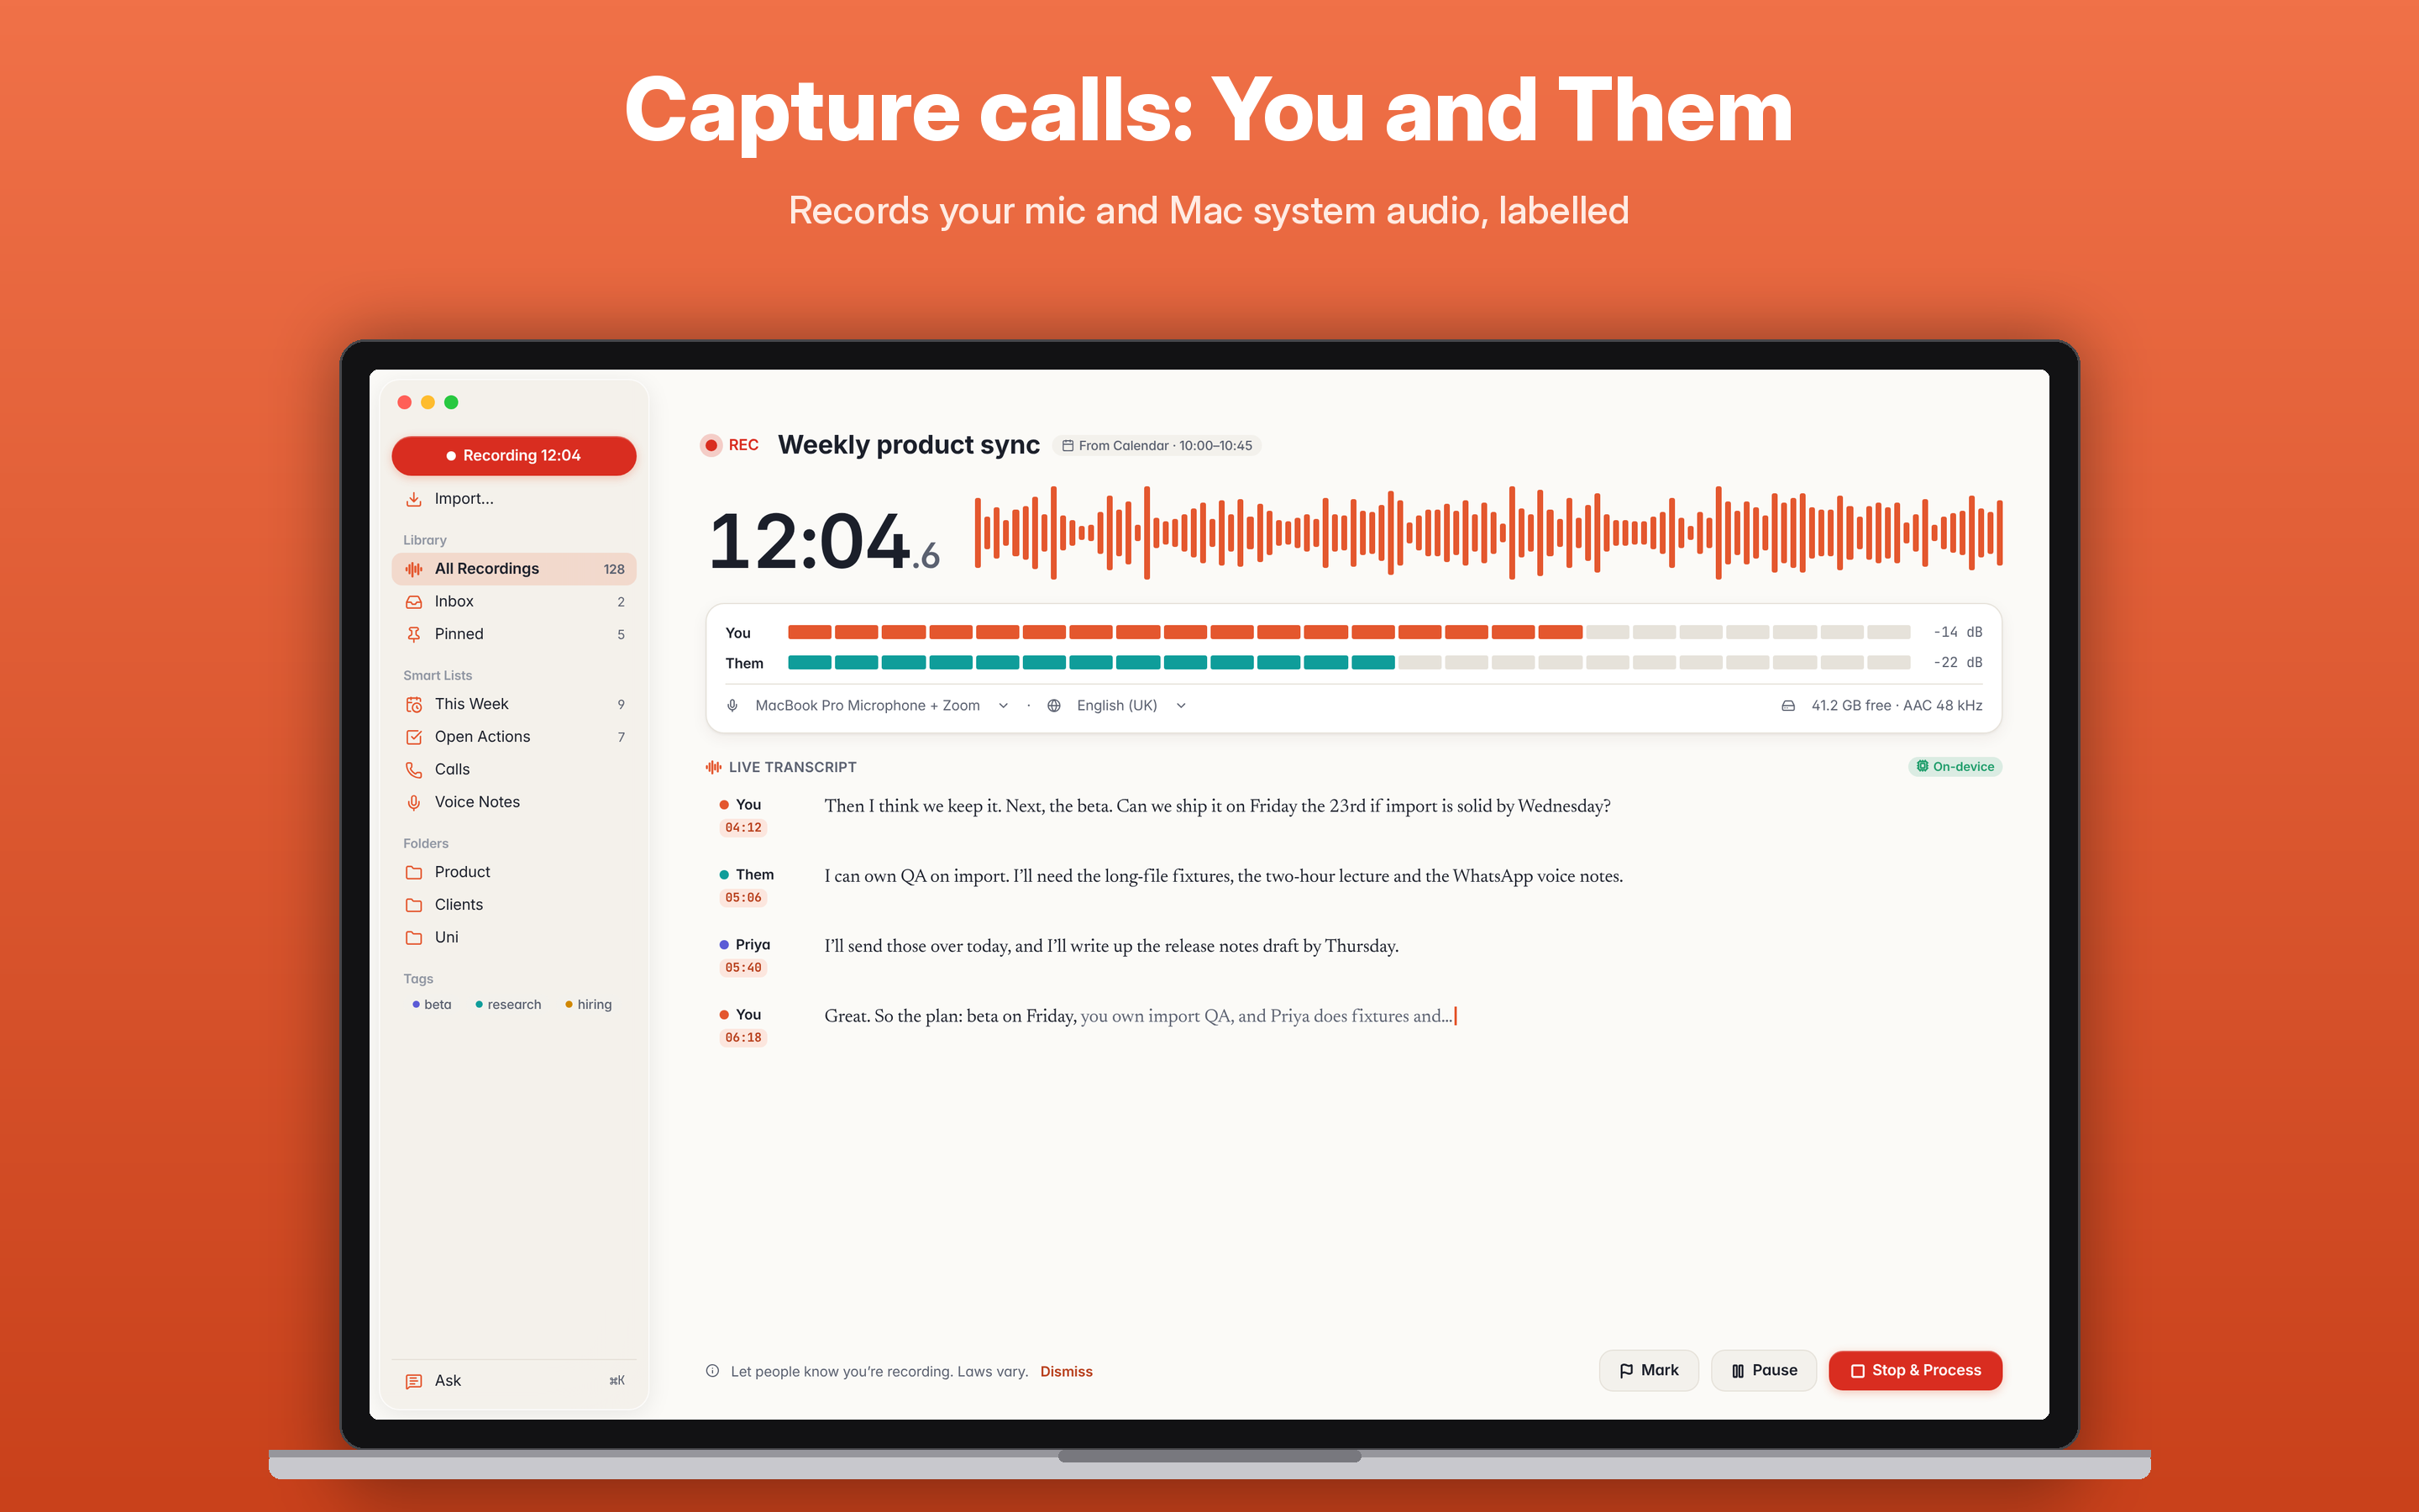Image resolution: width=2419 pixels, height=1512 pixels.
Task: Dismiss the recording law notice
Action: (x=1066, y=1371)
